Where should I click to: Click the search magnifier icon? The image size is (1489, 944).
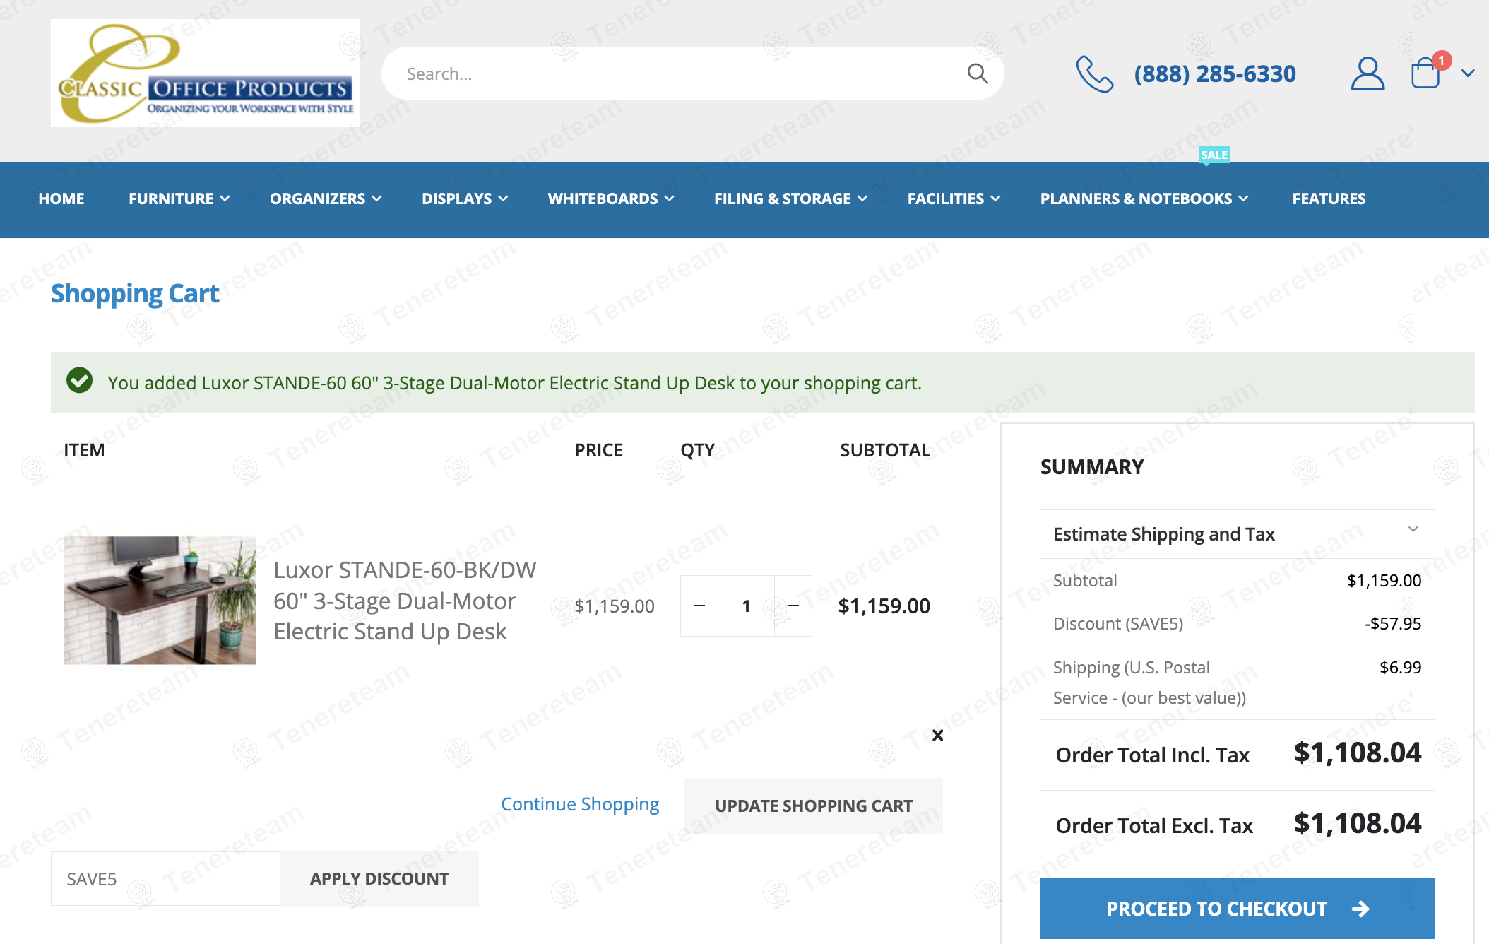pyautogui.click(x=978, y=73)
